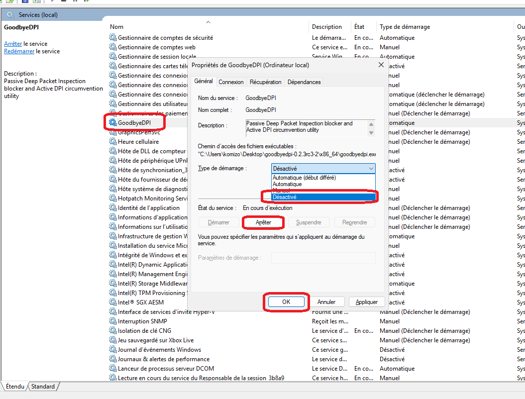Click gear icon next to Heure cellulaire
This screenshot has width=525, height=399.
click(113, 142)
